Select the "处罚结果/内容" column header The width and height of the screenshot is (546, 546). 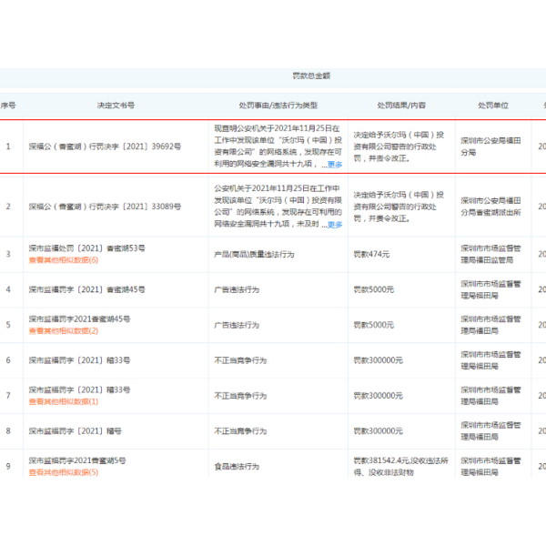[x=401, y=106]
